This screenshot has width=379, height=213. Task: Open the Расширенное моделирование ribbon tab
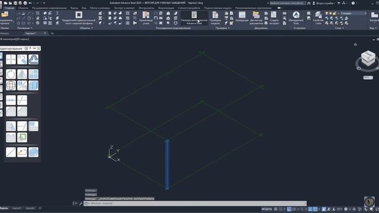point(49,8)
